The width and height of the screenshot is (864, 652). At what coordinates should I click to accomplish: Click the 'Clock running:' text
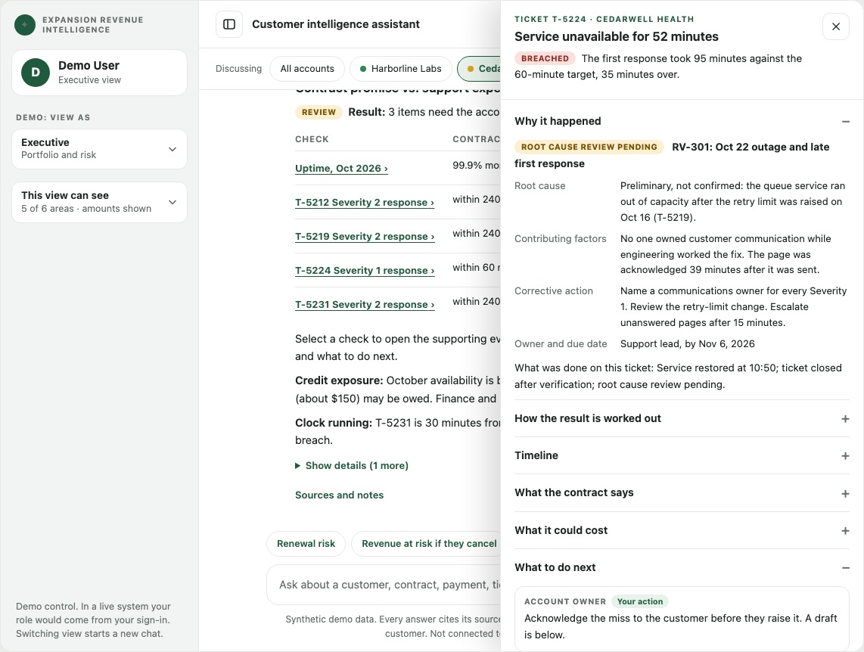pyautogui.click(x=334, y=423)
